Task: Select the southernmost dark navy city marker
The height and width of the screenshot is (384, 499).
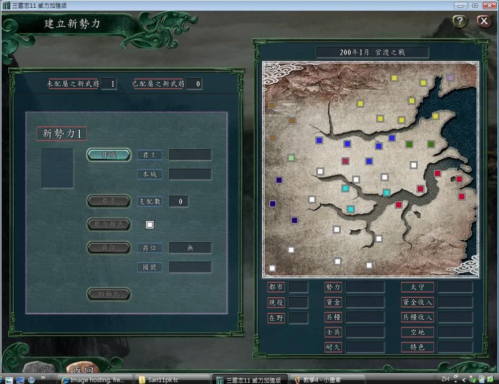Action: [294, 220]
